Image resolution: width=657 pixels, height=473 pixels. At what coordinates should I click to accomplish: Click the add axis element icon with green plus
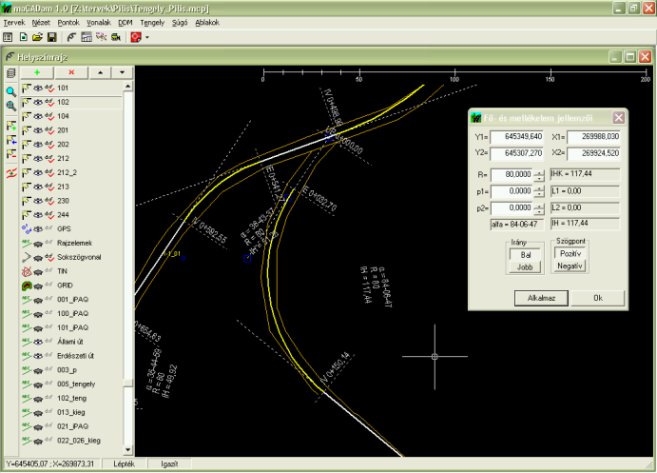10,126
